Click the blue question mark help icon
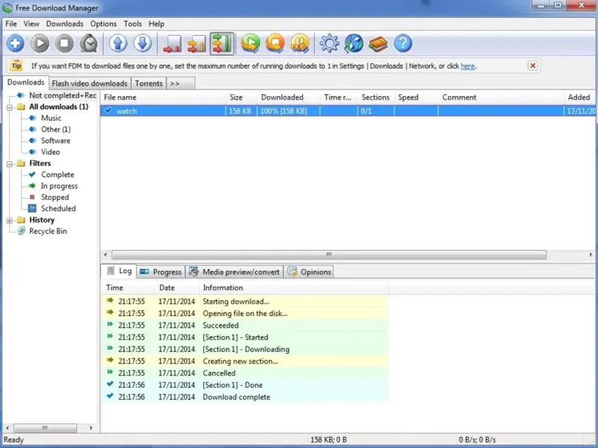 403,43
